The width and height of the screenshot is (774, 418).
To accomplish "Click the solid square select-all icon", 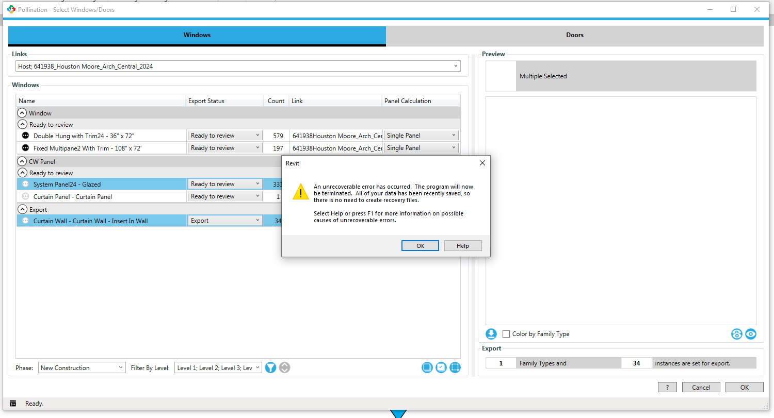I will point(427,367).
